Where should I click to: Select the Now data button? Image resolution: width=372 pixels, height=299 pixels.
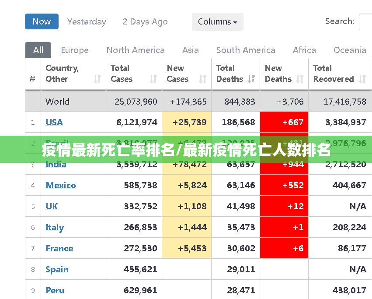click(42, 21)
